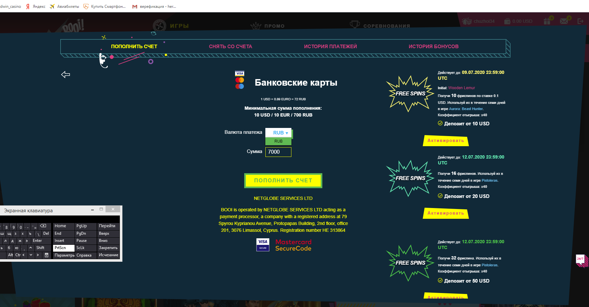Click the chuzhoi34 profile avatar
Image resolution: width=589 pixels, height=307 pixels.
coord(467,21)
